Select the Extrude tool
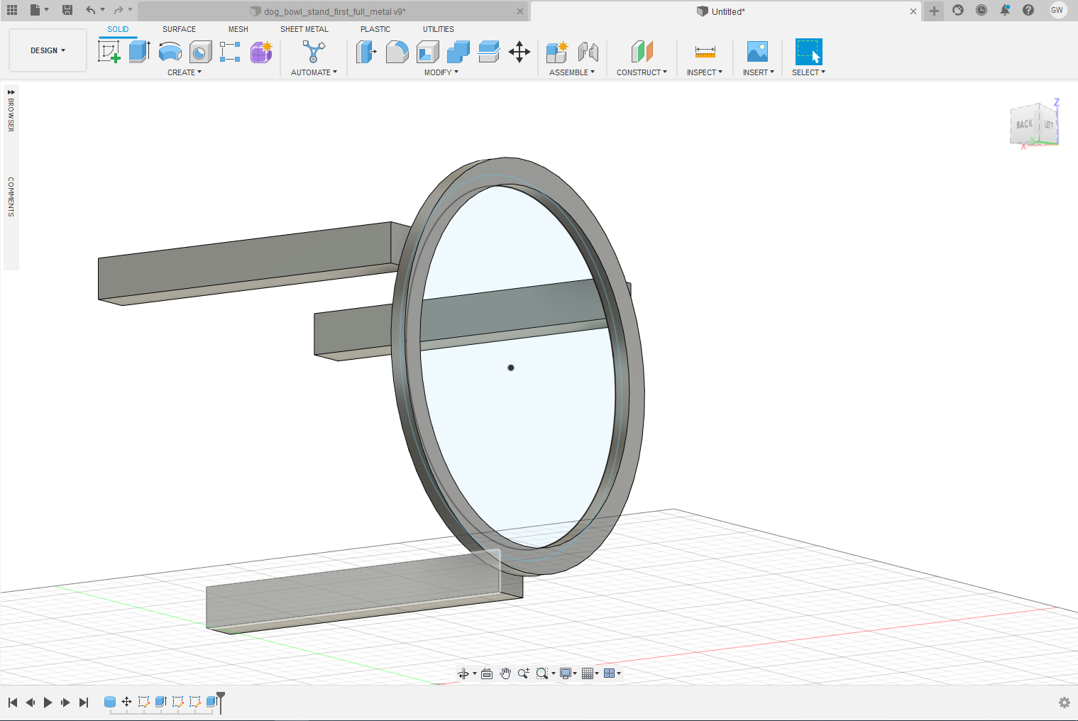This screenshot has width=1078, height=721. (x=139, y=52)
